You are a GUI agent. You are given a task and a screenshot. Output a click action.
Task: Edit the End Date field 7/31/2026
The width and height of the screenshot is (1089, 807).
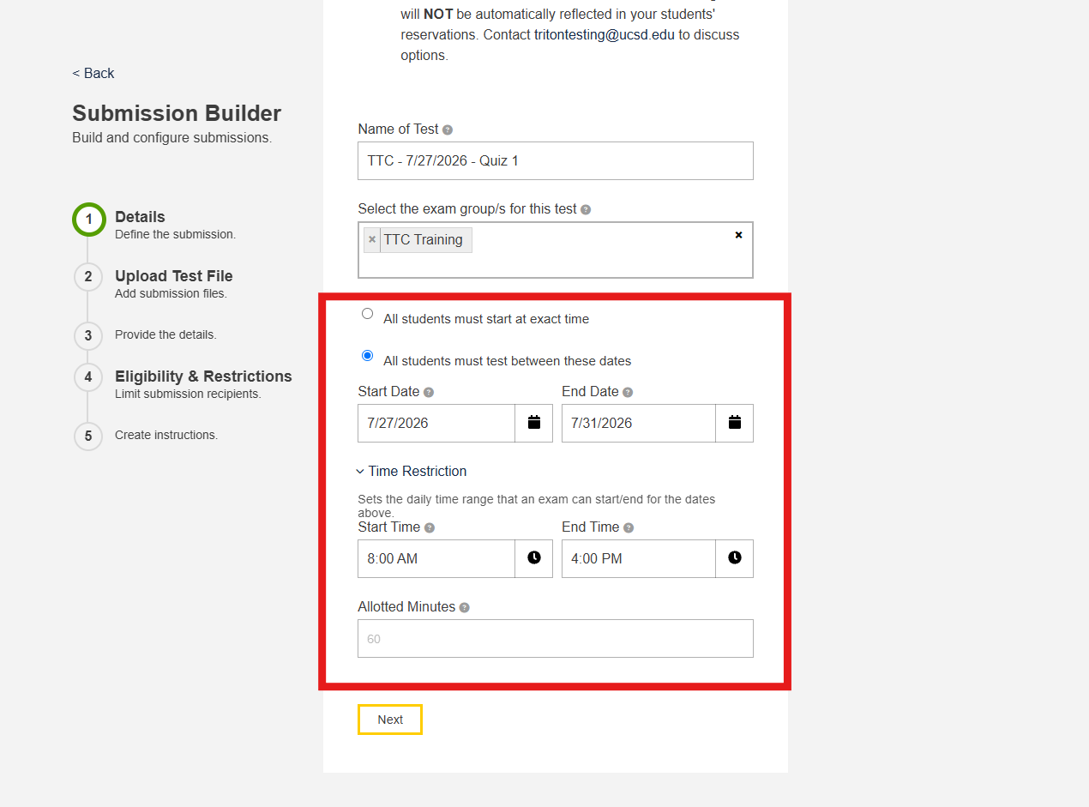click(639, 423)
